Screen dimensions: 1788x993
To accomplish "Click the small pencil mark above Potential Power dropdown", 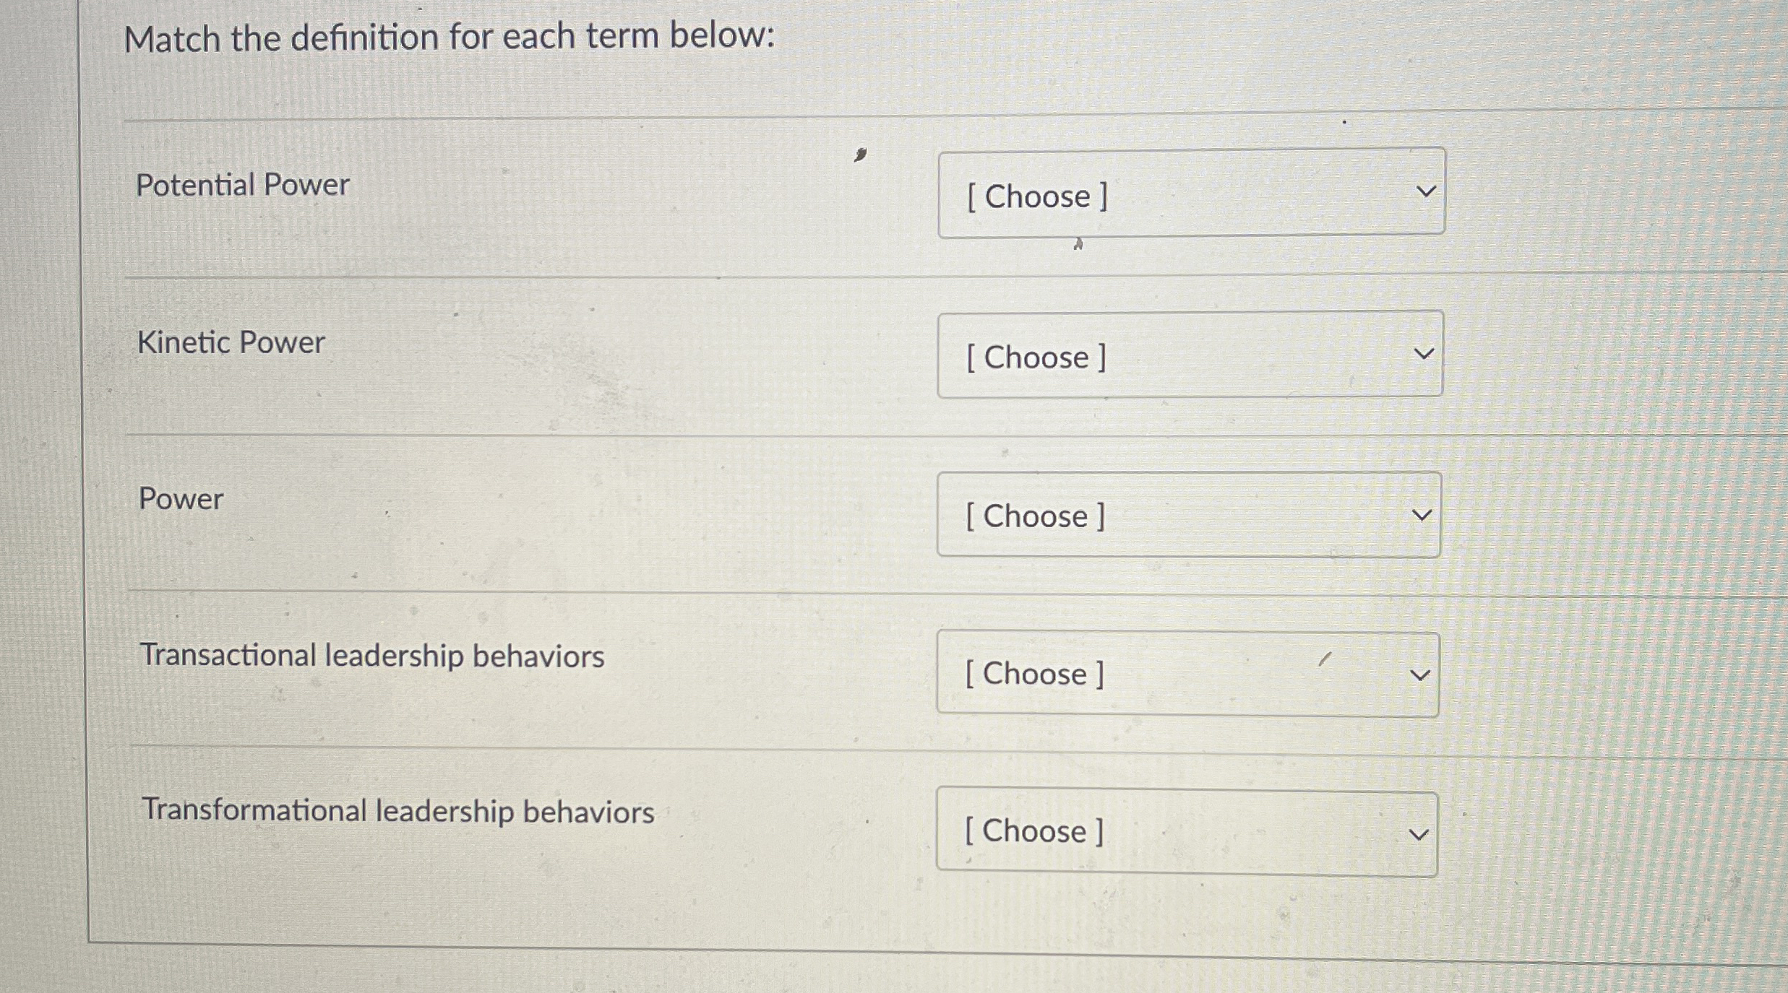I will 859,155.
